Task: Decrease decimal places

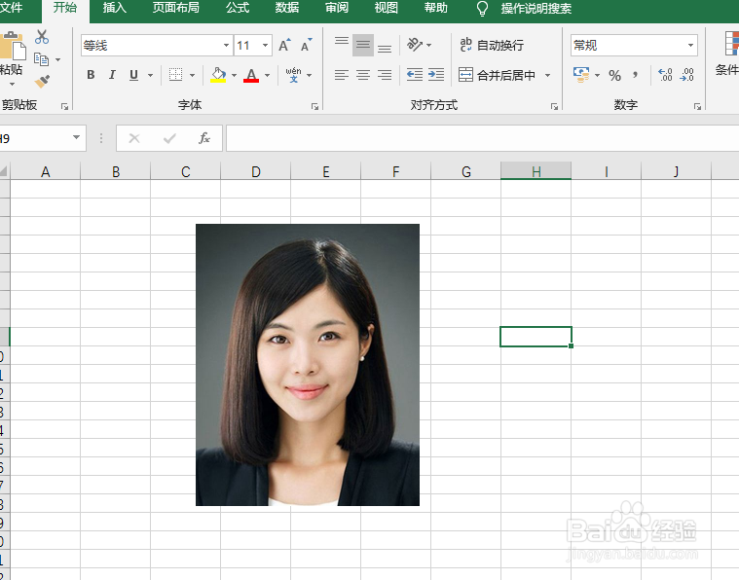Action: coord(686,75)
